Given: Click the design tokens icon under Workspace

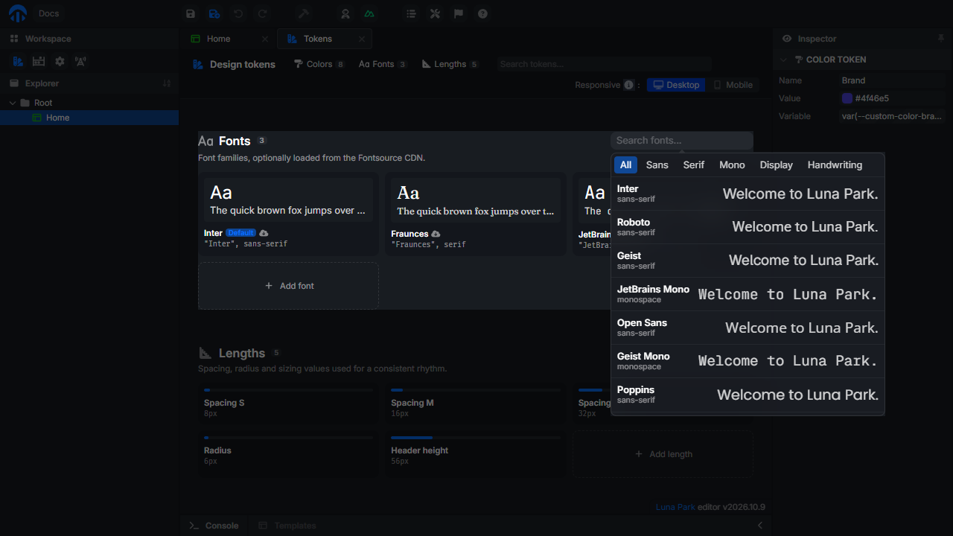Looking at the screenshot, I should point(18,61).
